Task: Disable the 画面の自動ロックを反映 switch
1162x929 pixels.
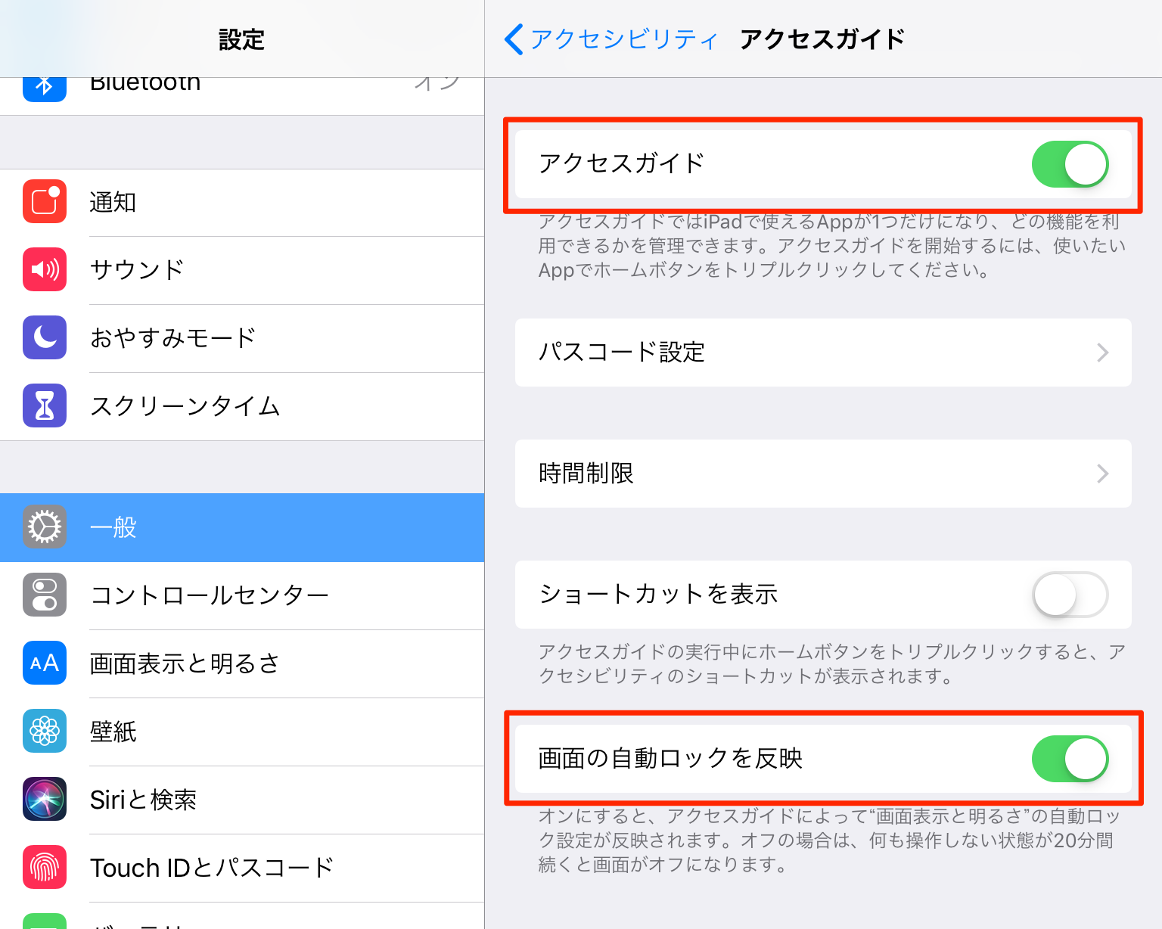Action: [1070, 759]
